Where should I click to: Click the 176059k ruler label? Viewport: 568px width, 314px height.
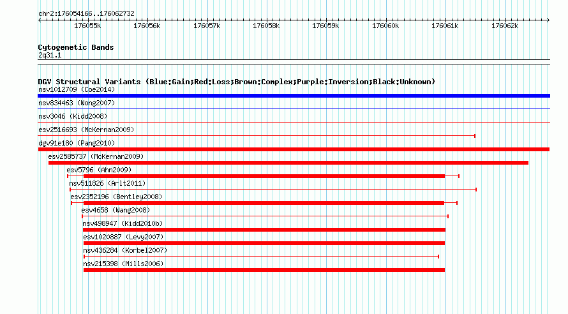click(x=325, y=26)
